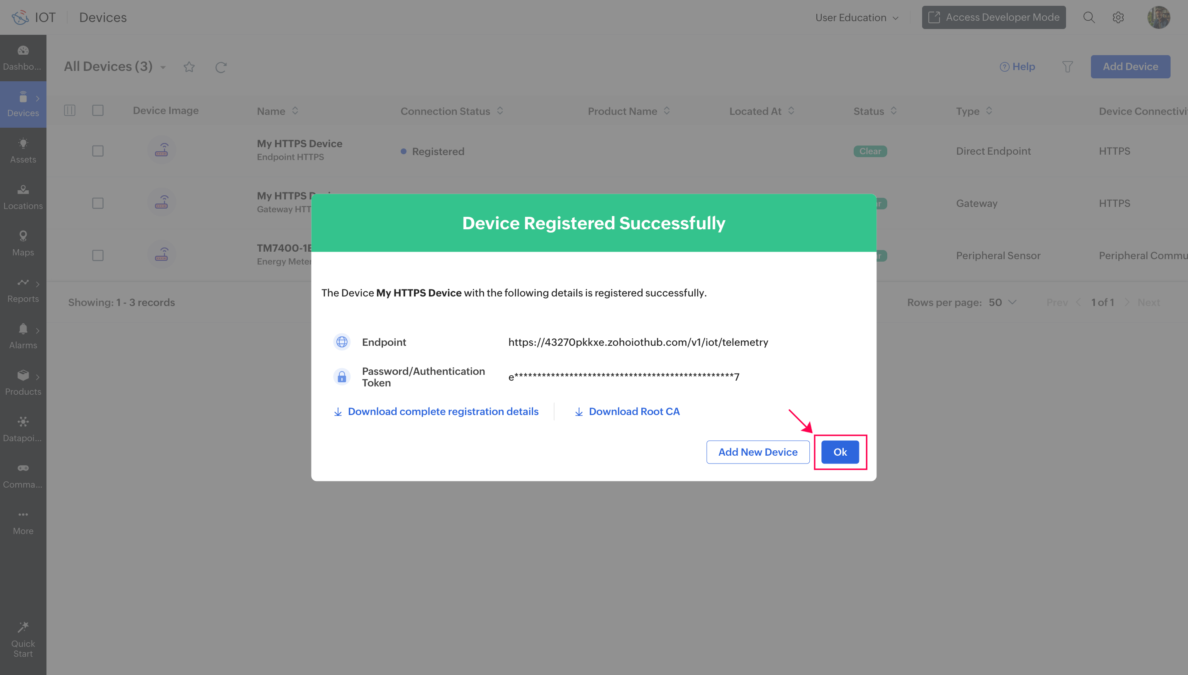The image size is (1188, 675).
Task: Open the filter funnel icon
Action: tap(1067, 67)
